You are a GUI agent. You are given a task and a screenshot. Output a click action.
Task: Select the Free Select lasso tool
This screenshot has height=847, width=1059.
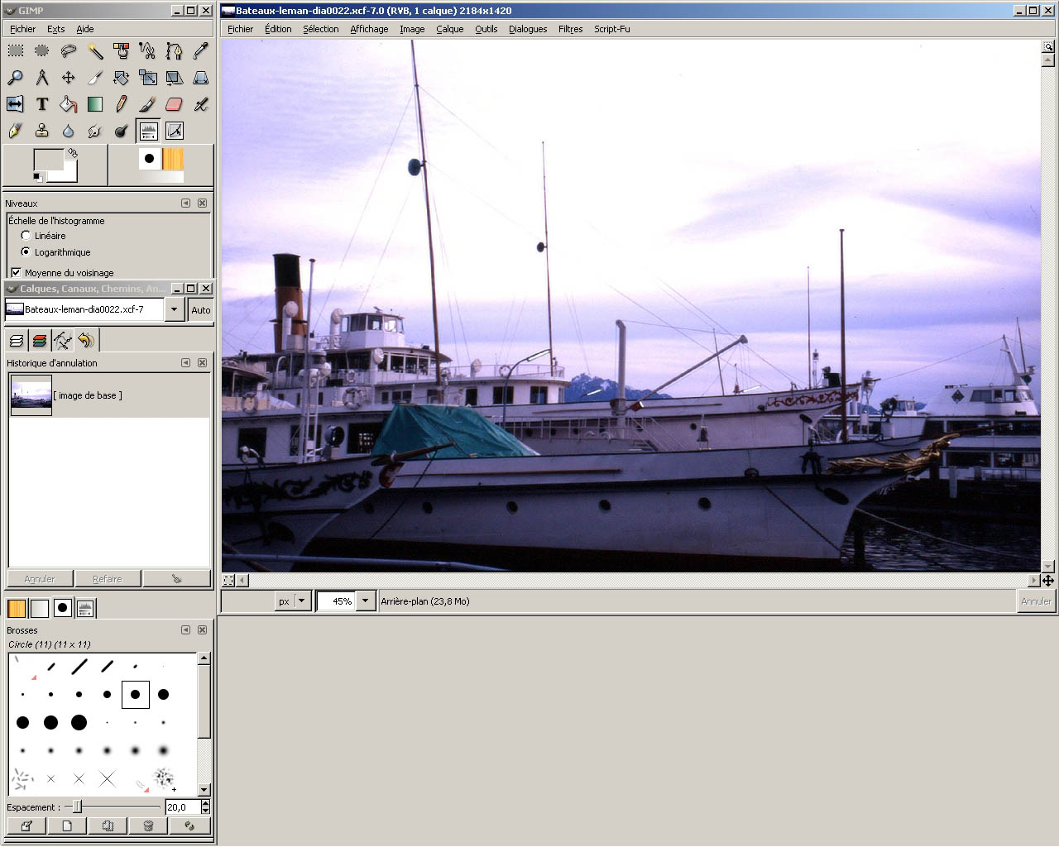pyautogui.click(x=68, y=51)
